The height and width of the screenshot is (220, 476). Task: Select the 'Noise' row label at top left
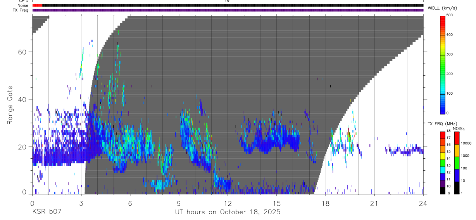(23, 5)
